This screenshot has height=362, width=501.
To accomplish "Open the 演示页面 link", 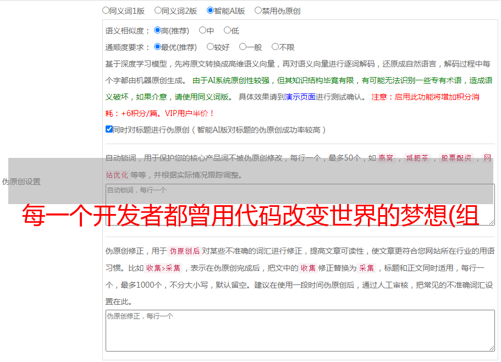I will (x=300, y=97).
